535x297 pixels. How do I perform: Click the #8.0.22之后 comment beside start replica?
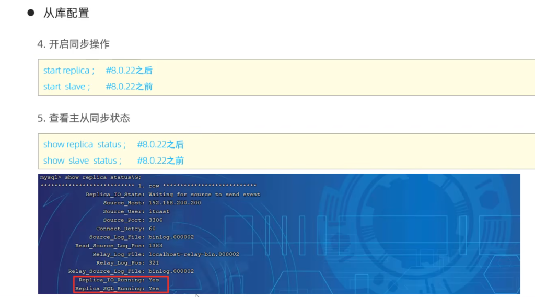(x=129, y=71)
